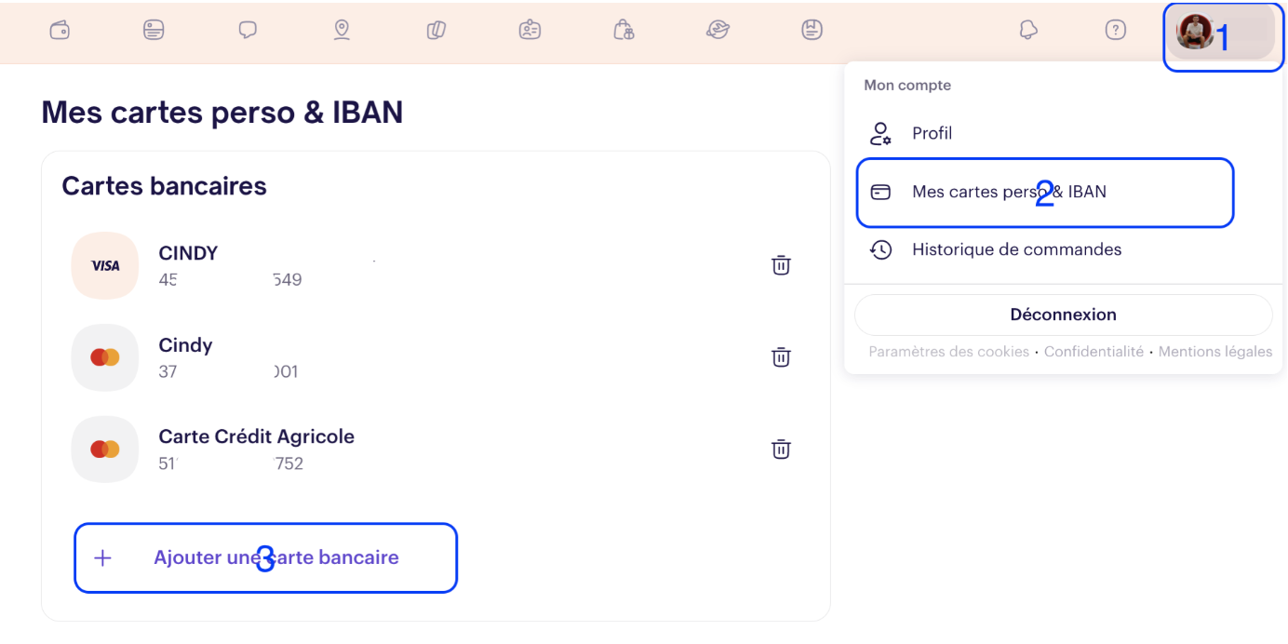The image size is (1288, 644).
Task: Delete the CINDY Visa card
Action: coord(781,265)
